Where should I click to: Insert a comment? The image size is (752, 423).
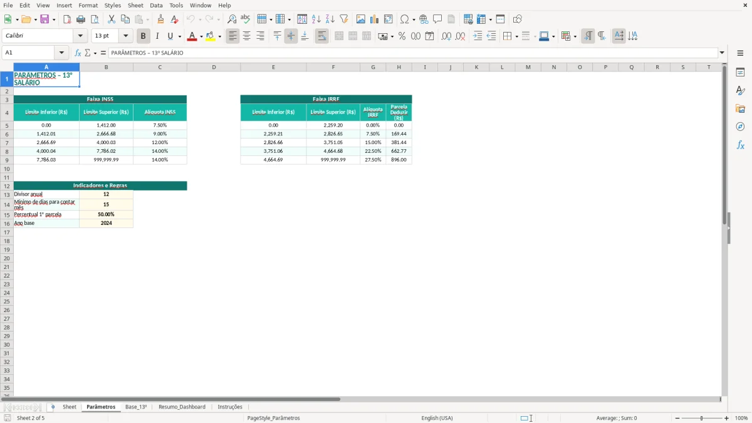click(x=438, y=19)
